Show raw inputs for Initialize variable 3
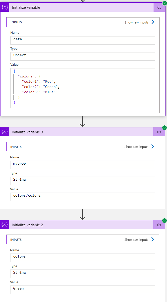The height and width of the screenshot is (302, 167). click(x=139, y=147)
